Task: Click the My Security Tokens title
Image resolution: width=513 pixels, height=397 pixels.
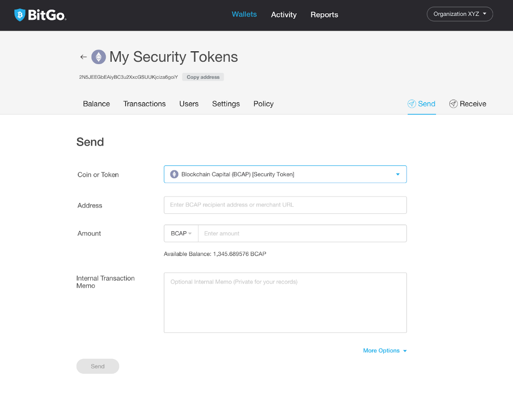Action: (x=173, y=57)
